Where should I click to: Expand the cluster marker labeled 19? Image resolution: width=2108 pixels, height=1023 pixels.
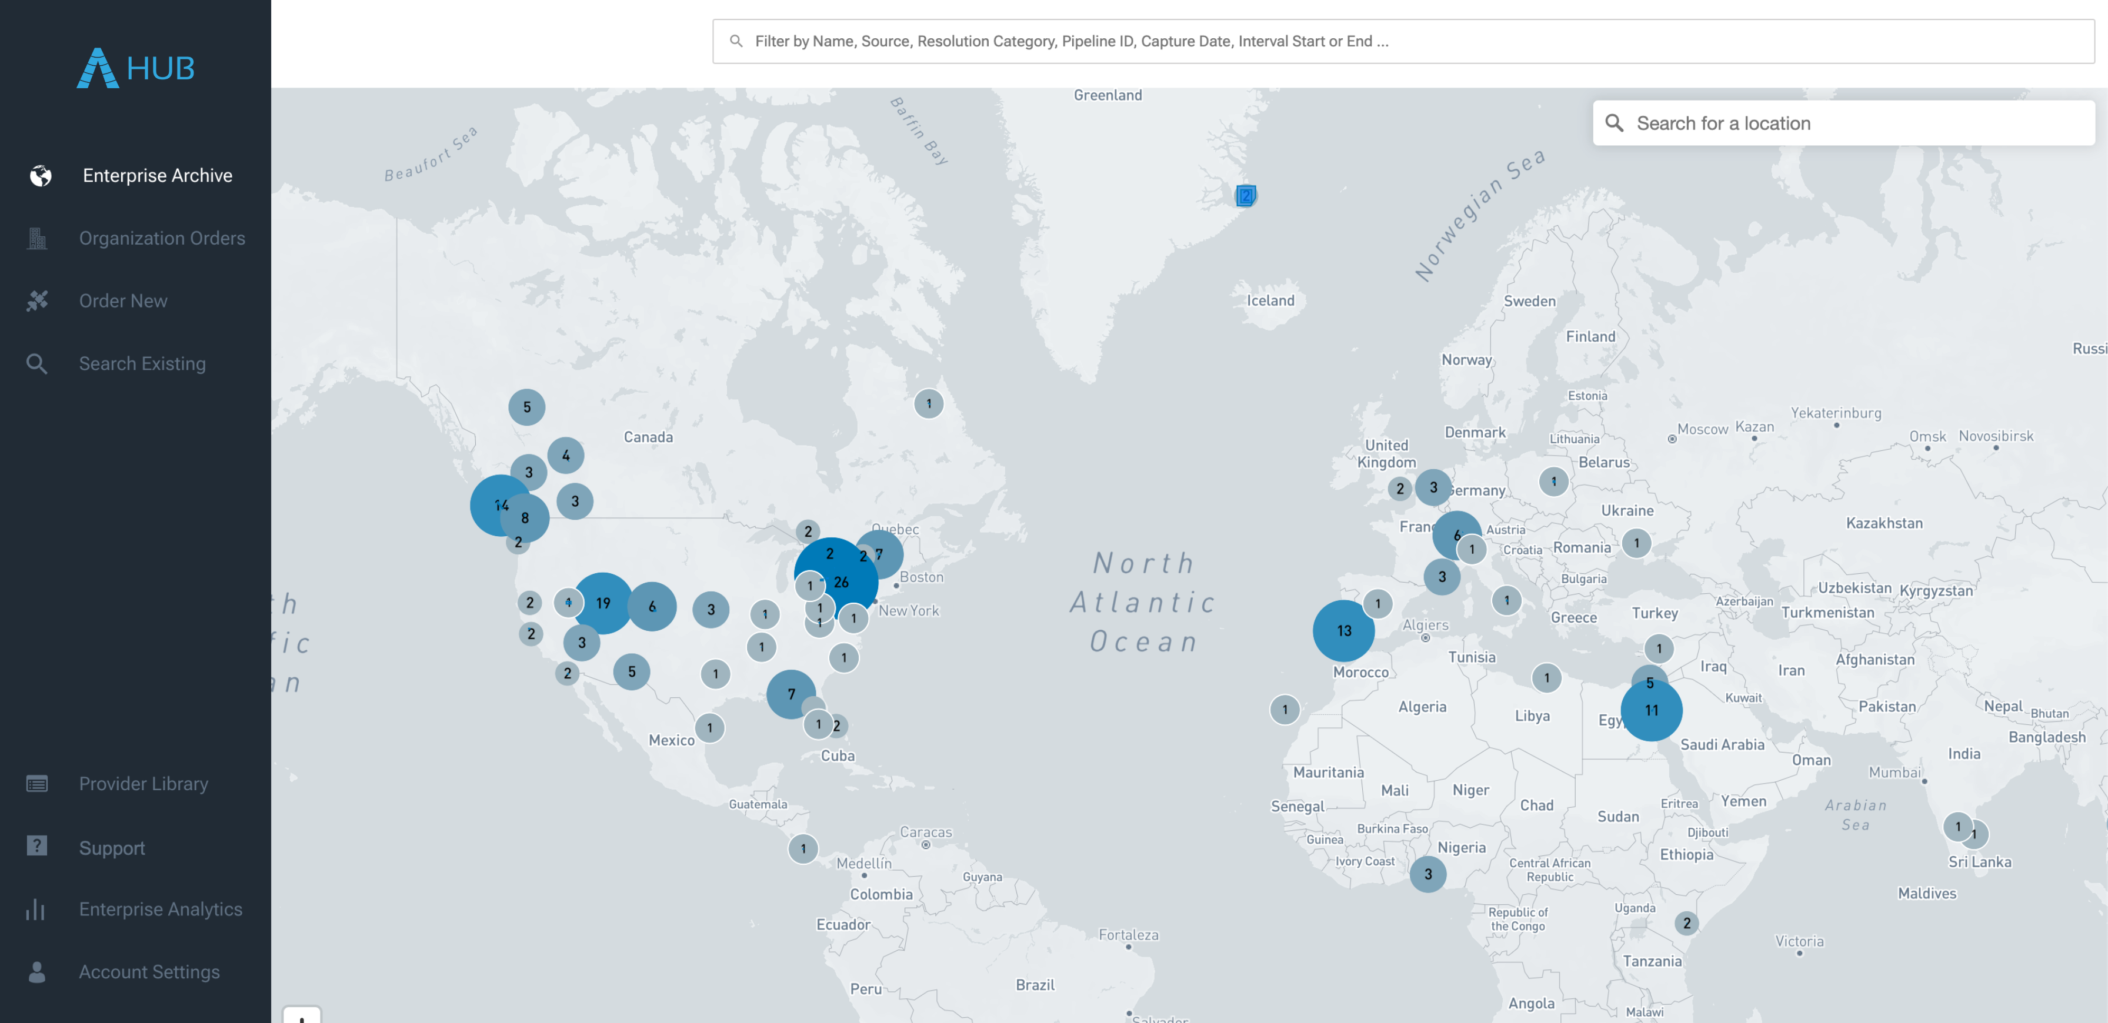point(603,603)
